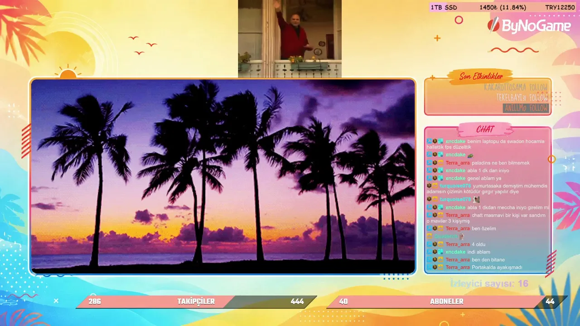This screenshot has height=326, width=580.
Task: Click the palm tree sunset video
Action: 223,177
